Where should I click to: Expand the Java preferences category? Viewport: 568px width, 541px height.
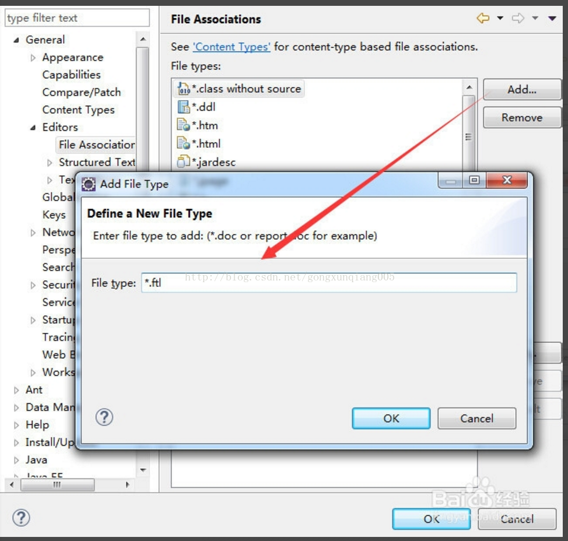tap(16, 460)
